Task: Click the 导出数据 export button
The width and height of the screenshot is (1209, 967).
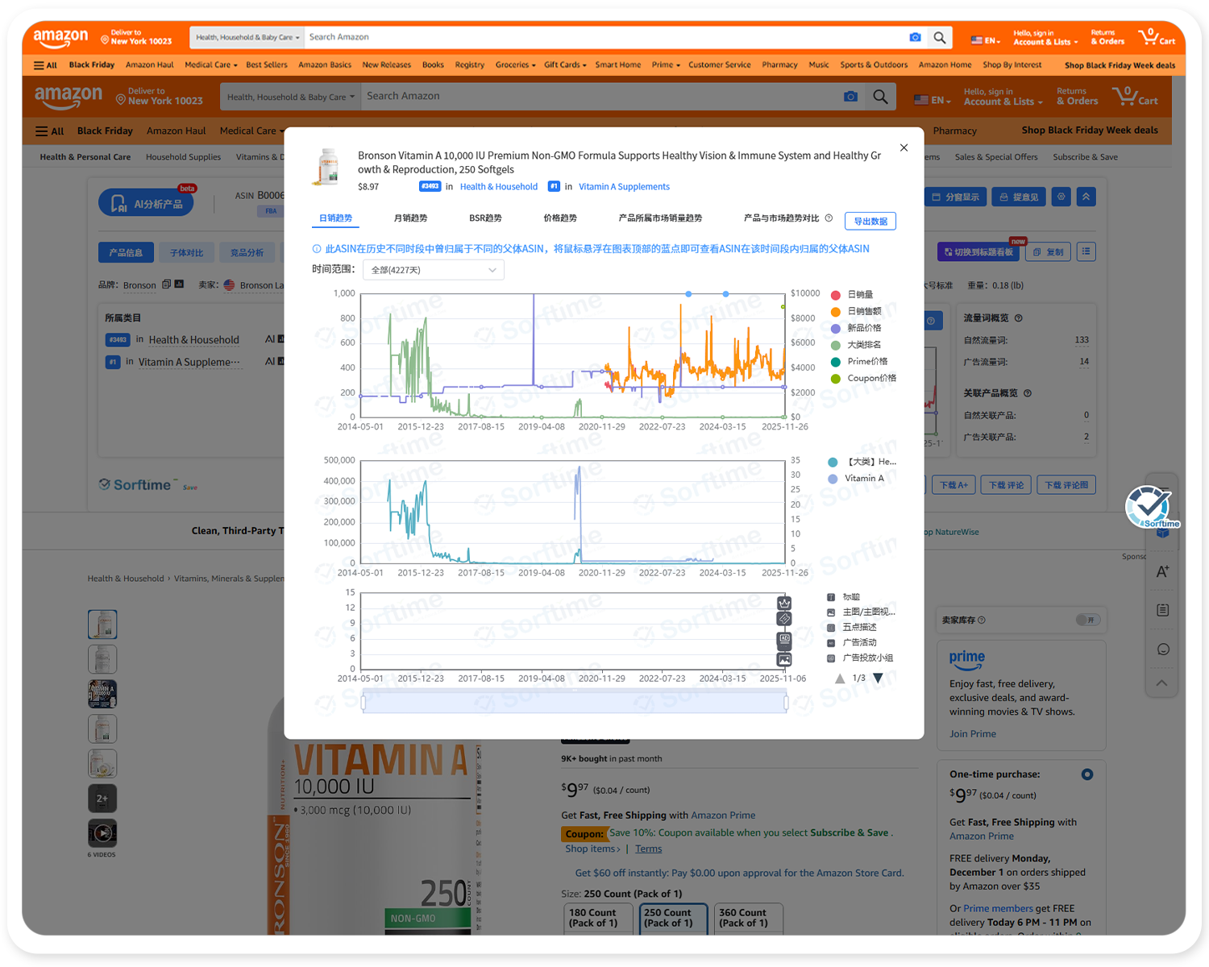Action: click(870, 222)
